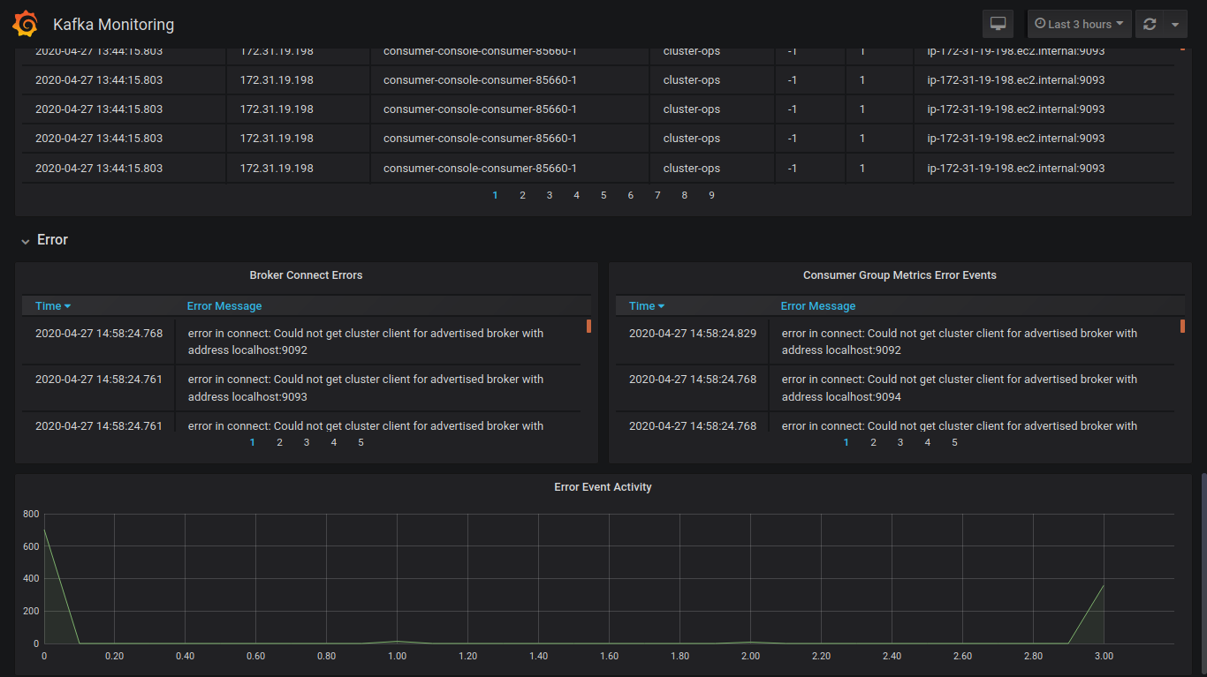
Task: Select Consumer Group error message for localhost:9092
Action: 960,342
